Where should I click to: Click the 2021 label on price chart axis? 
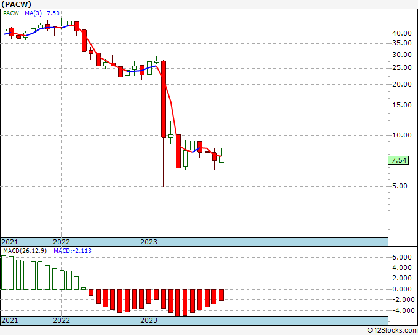click(x=10, y=242)
